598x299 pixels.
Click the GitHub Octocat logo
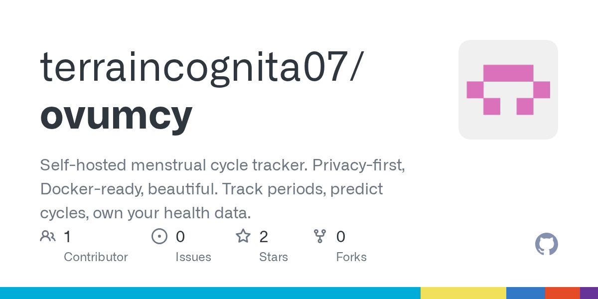pos(546,244)
